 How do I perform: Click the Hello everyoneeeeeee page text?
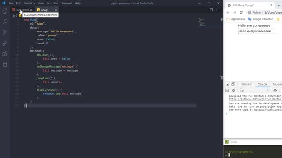coord(254,25)
